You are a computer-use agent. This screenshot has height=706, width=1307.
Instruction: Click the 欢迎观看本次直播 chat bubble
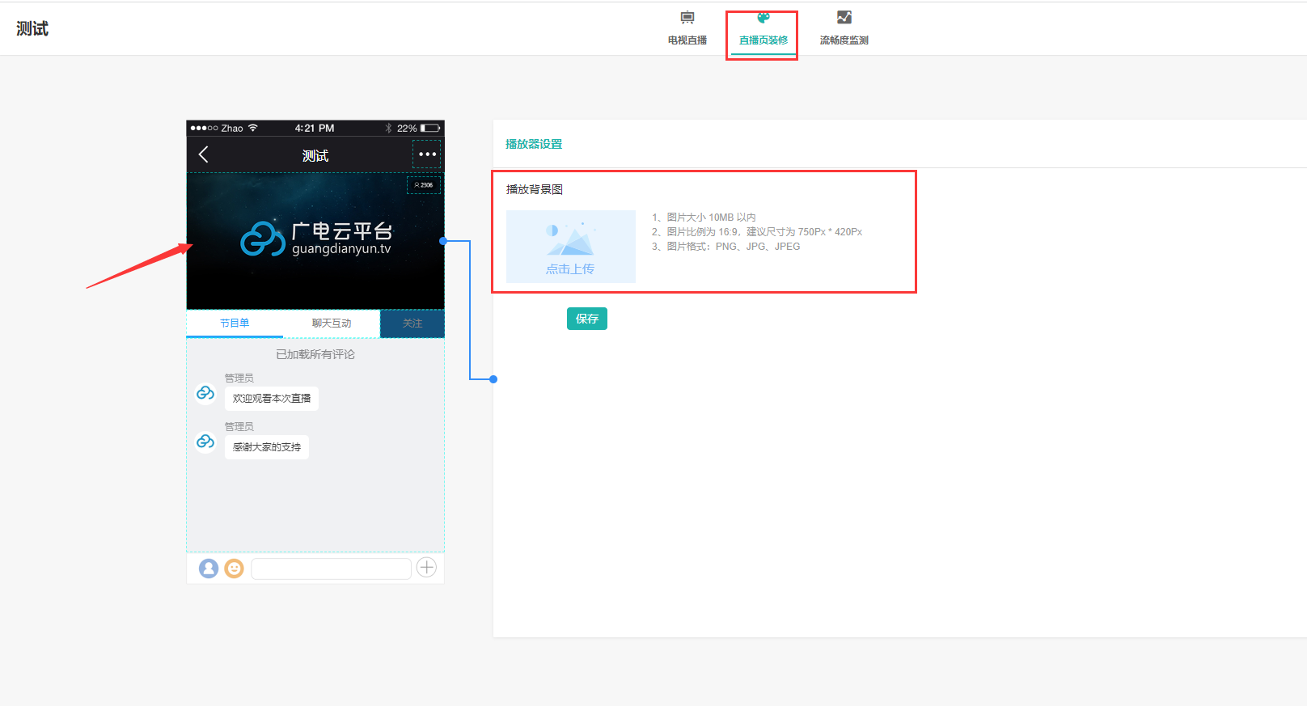(x=272, y=399)
